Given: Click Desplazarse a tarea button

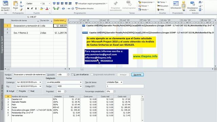Looking at the screenshot, I should coord(192,6).
